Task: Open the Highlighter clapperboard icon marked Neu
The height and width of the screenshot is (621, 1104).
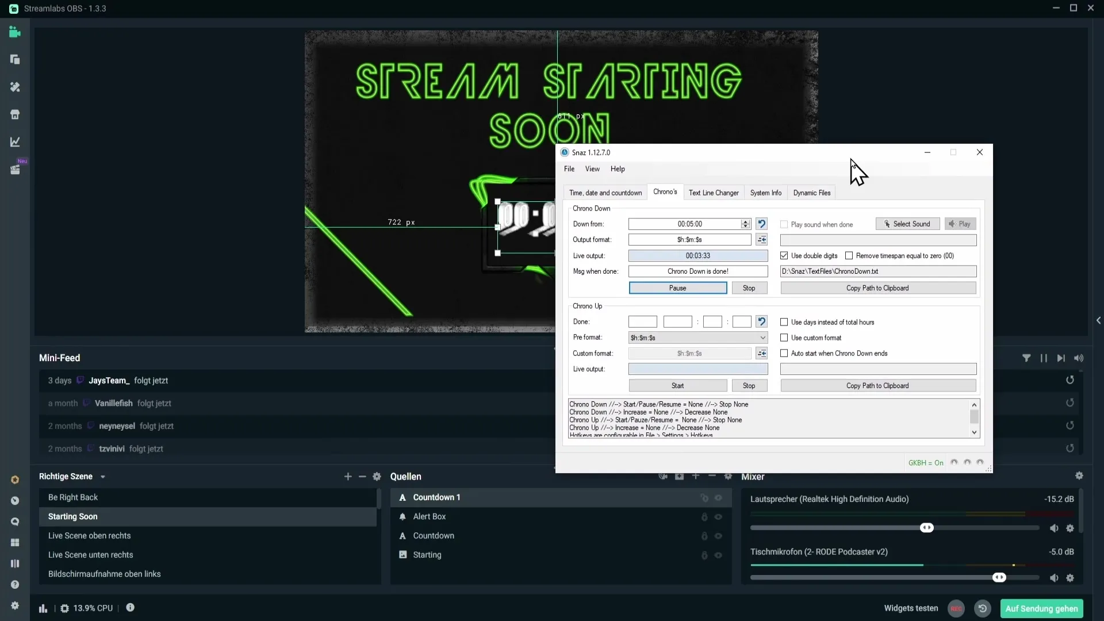Action: [x=15, y=170]
